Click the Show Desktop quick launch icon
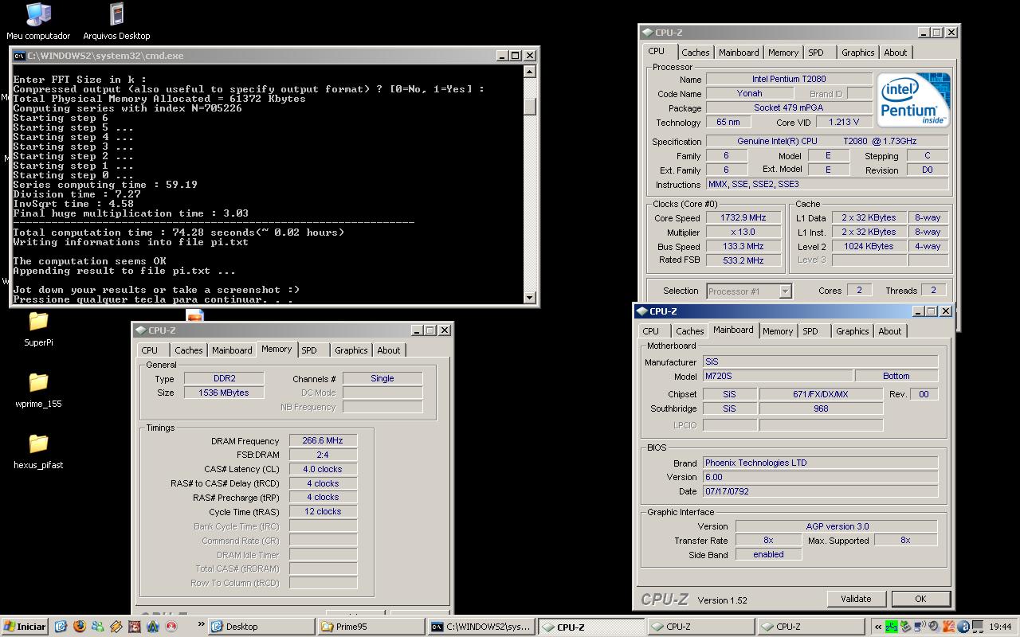The width and height of the screenshot is (1020, 637). 61,627
